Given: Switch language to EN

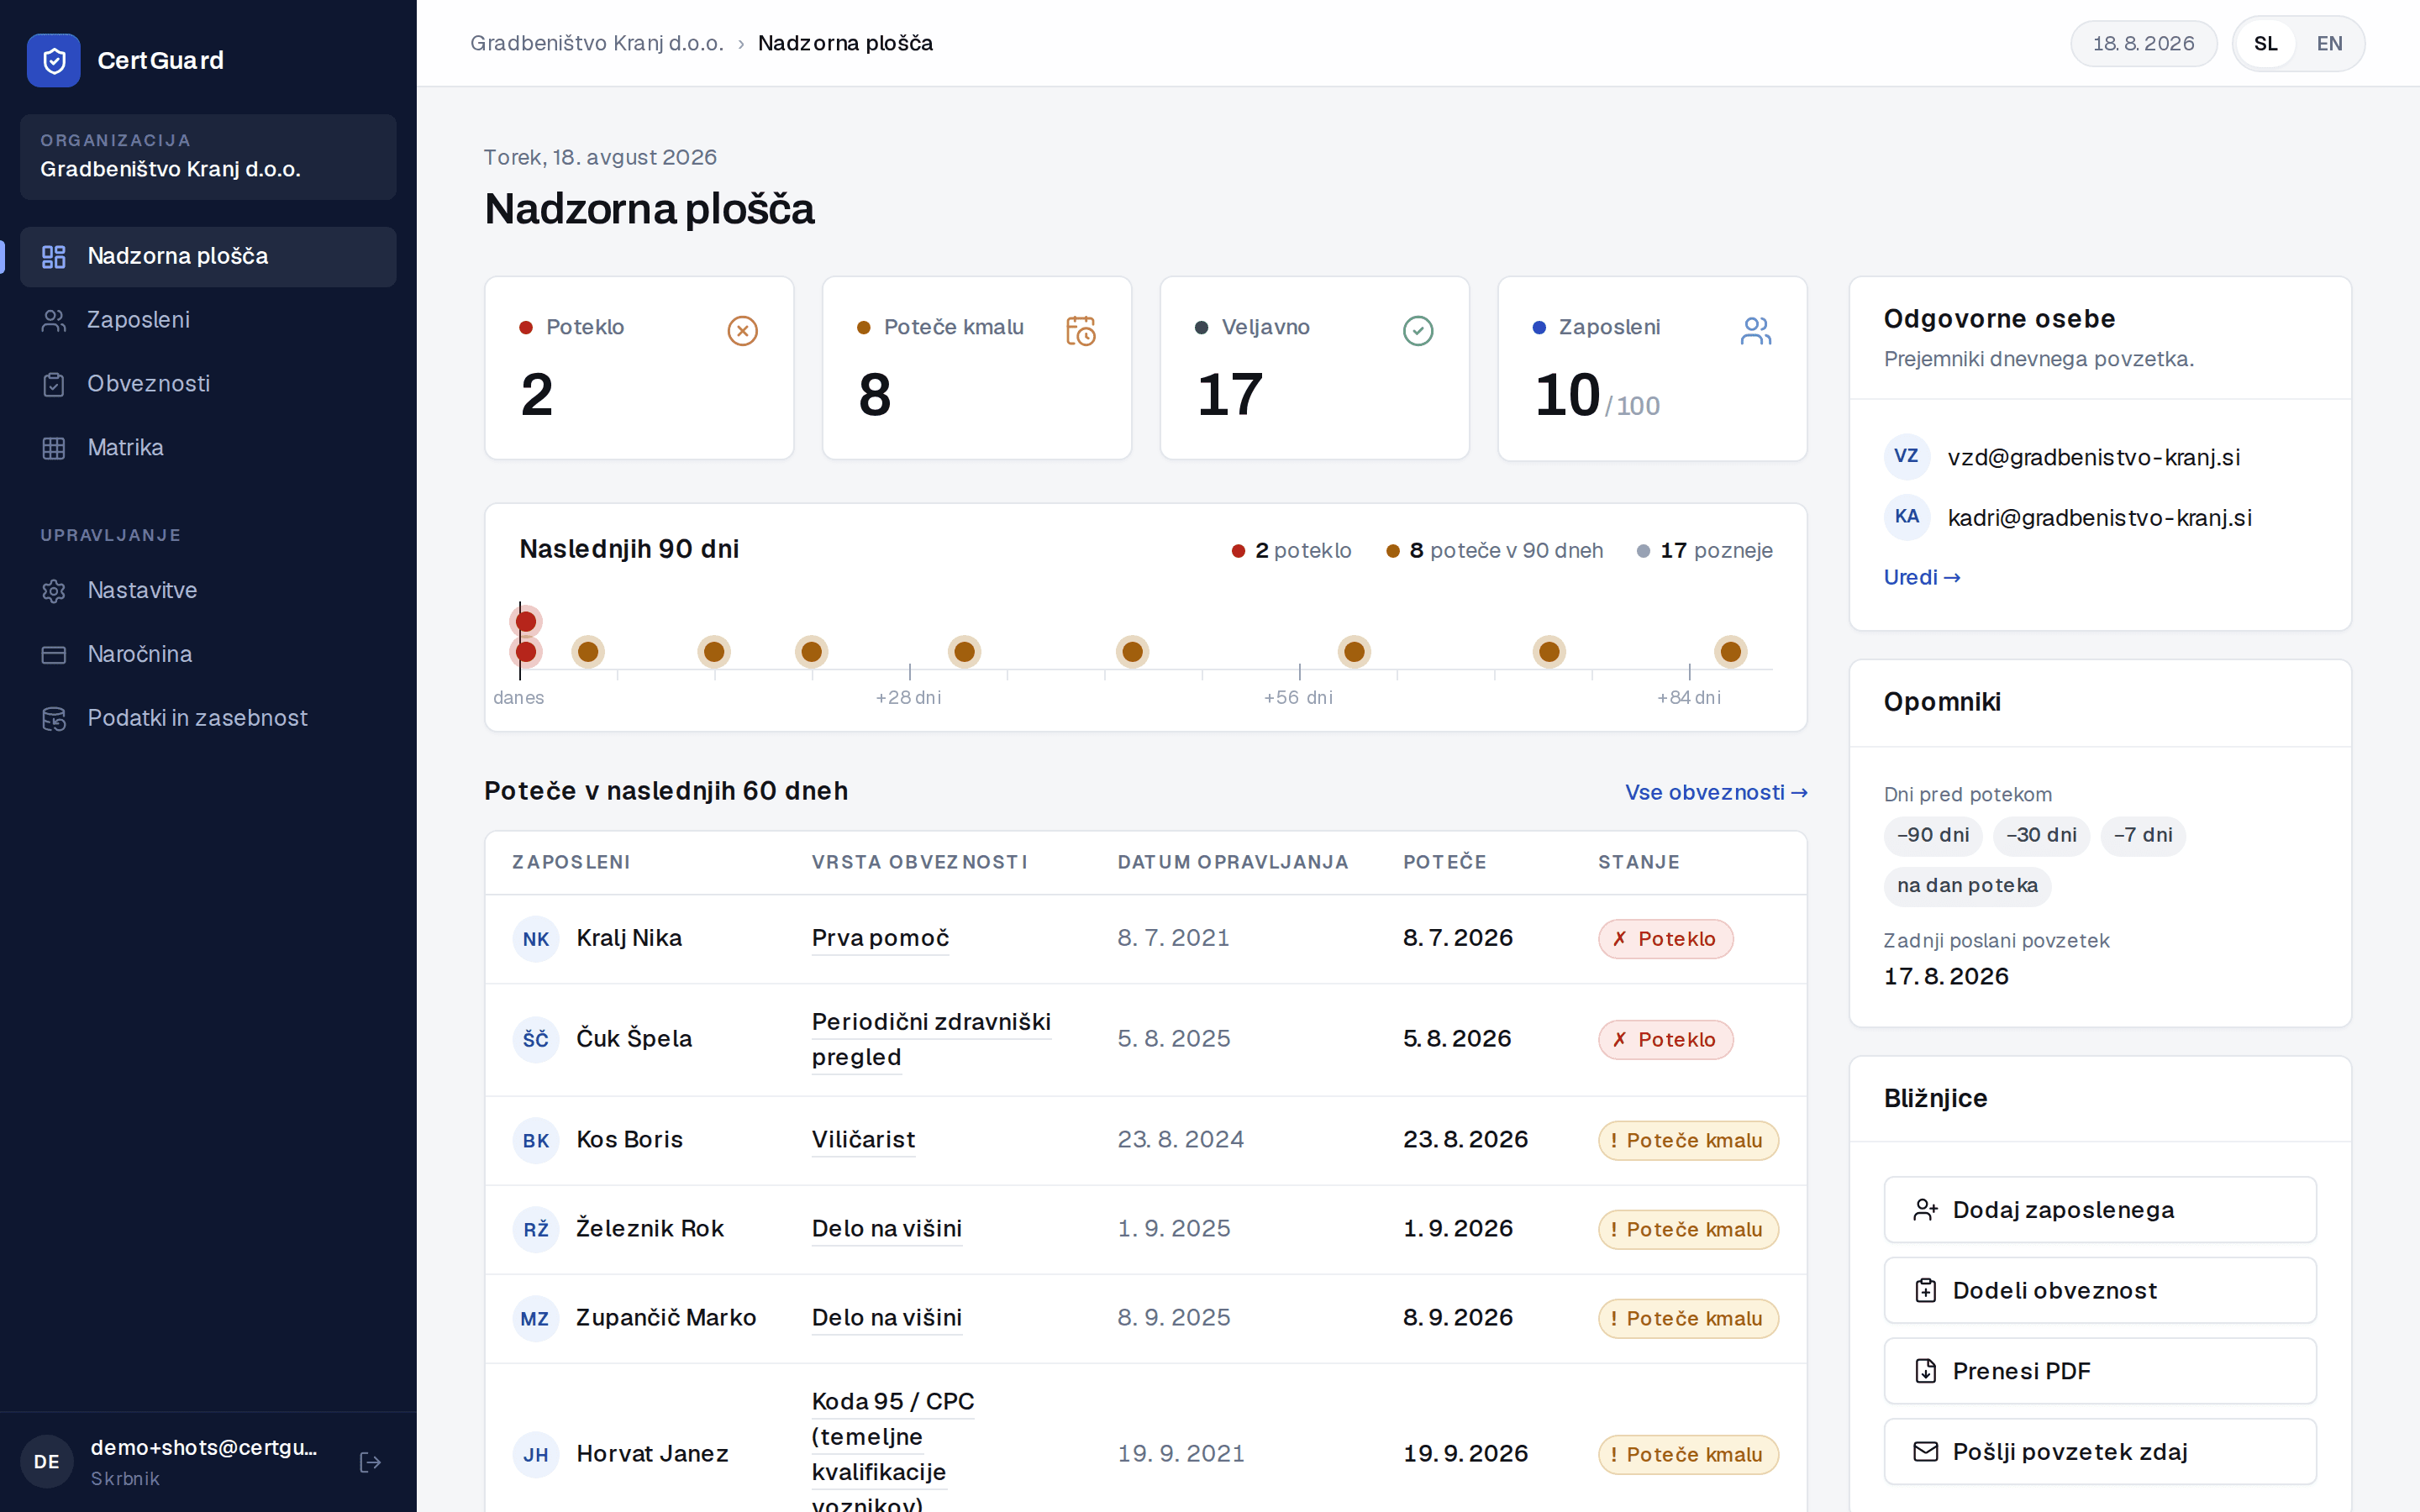Looking at the screenshot, I should (2329, 44).
